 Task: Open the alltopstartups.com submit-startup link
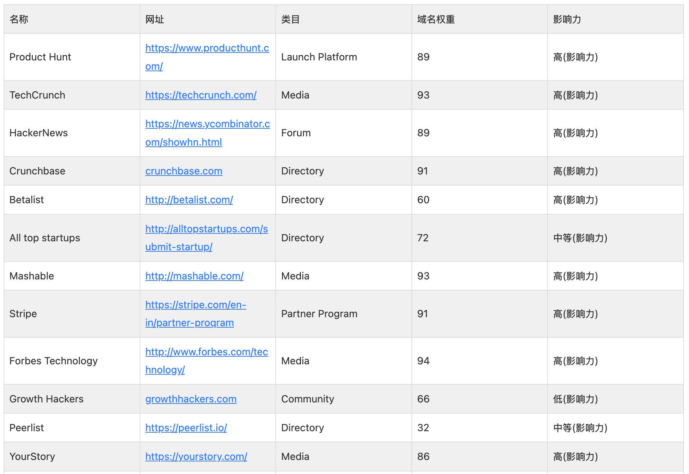coord(207,238)
